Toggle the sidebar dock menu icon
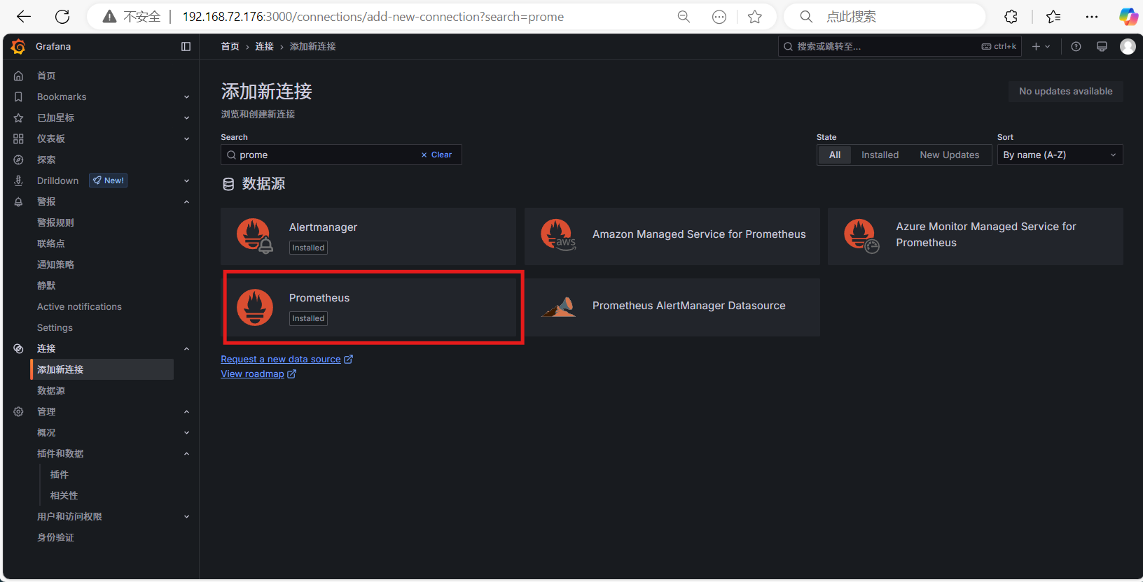 [186, 46]
